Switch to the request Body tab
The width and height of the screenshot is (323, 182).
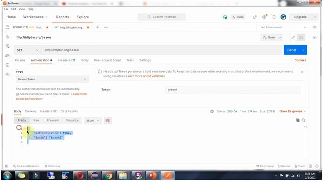[x=85, y=60]
